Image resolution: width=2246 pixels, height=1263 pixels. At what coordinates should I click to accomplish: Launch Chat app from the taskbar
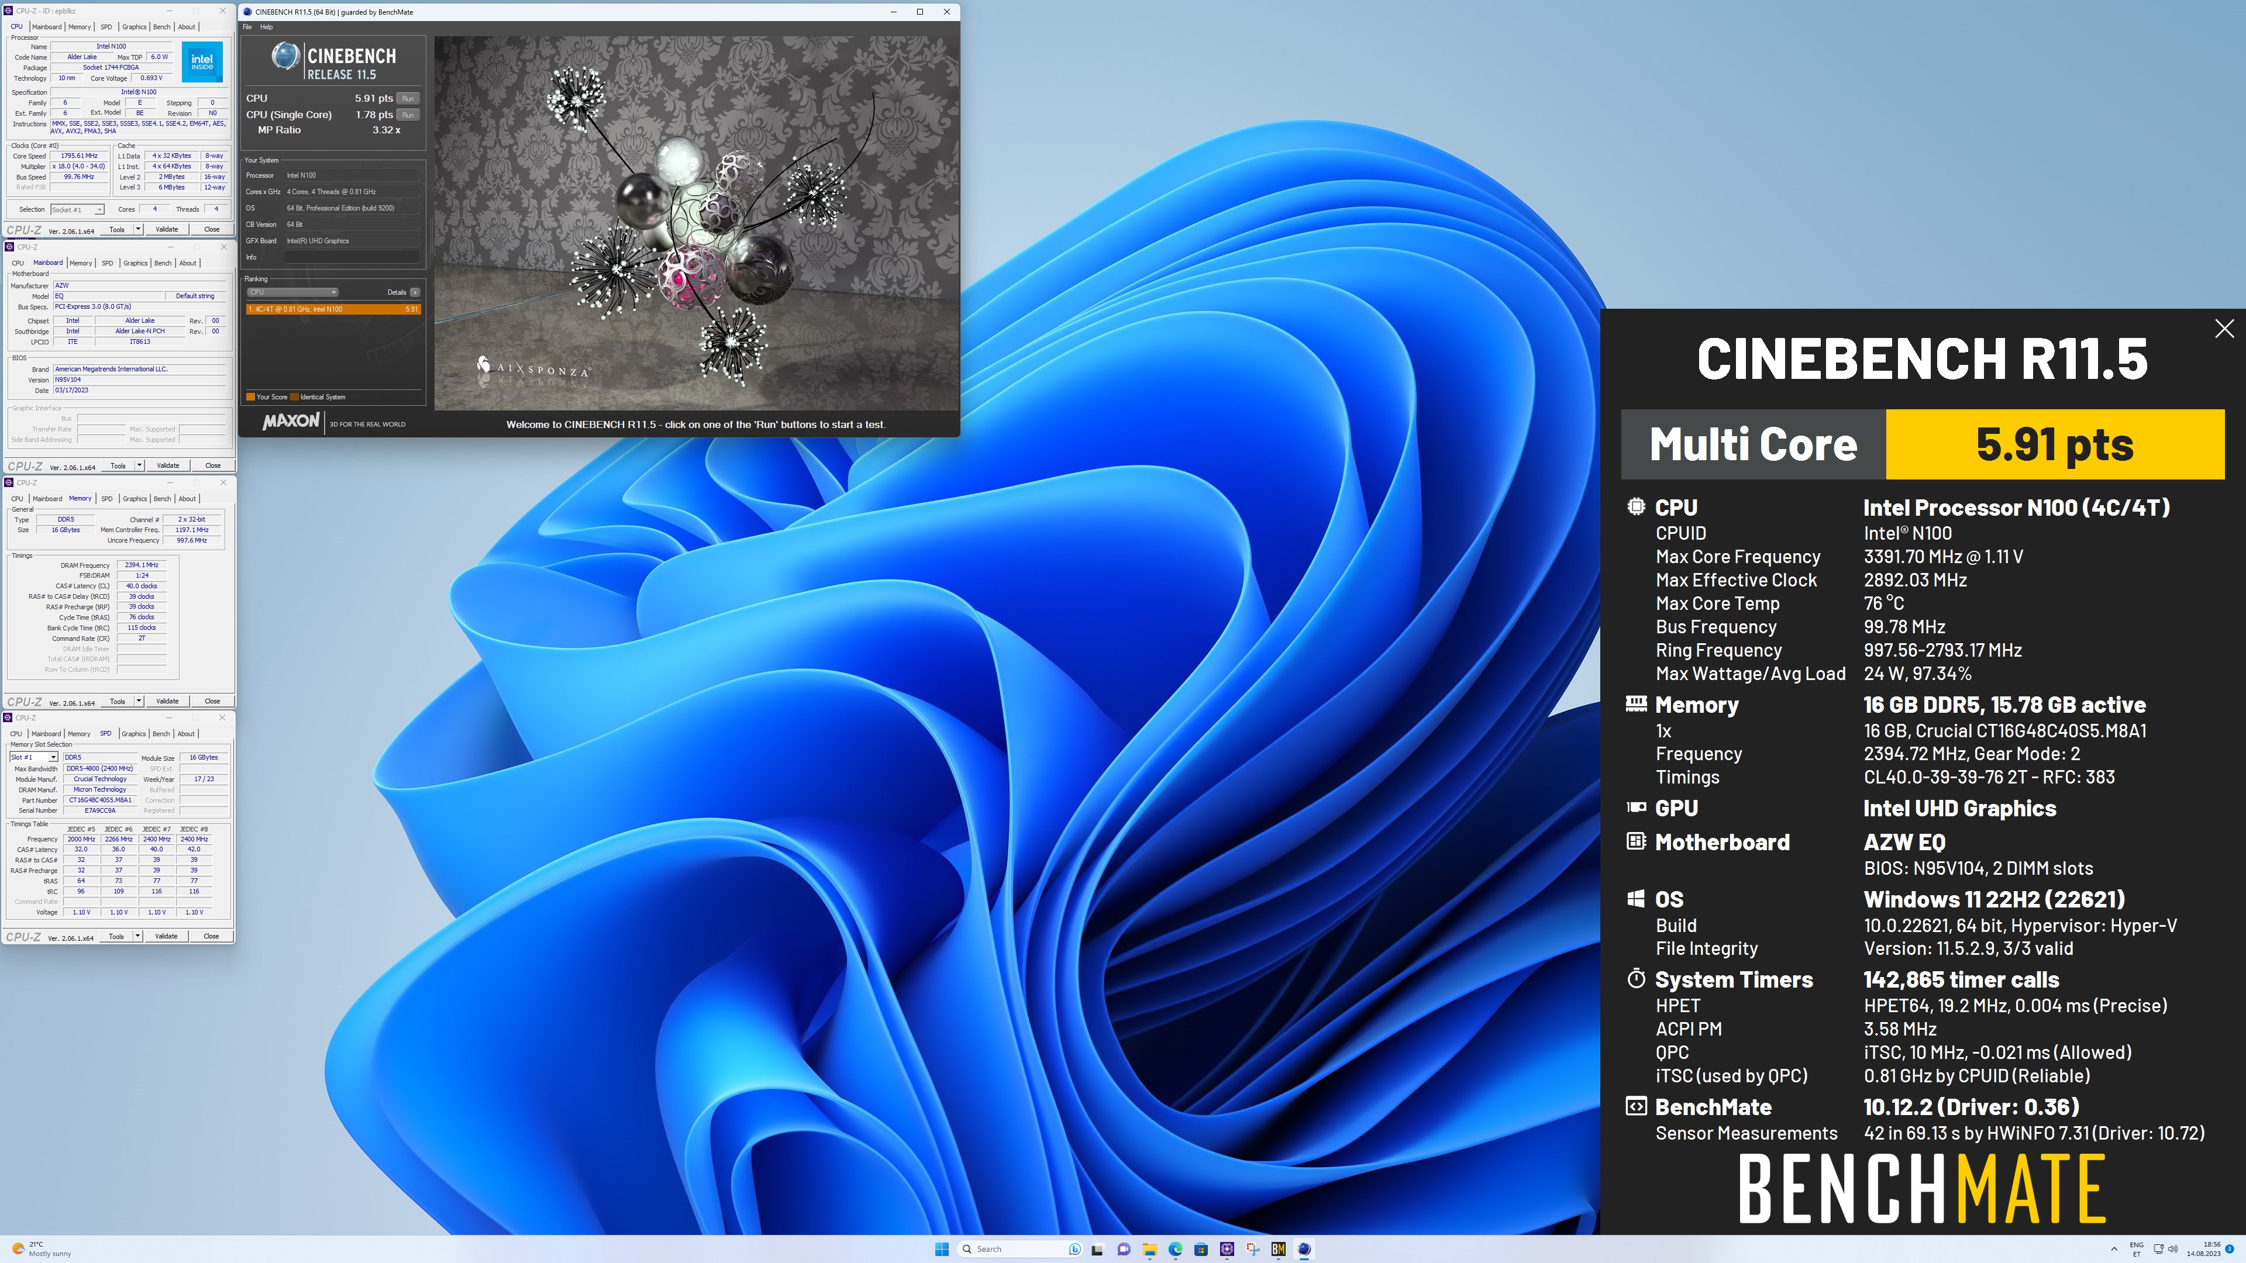tap(1123, 1249)
